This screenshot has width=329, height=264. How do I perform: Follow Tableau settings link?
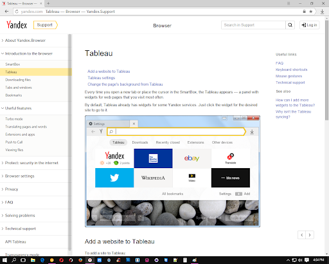102,78
